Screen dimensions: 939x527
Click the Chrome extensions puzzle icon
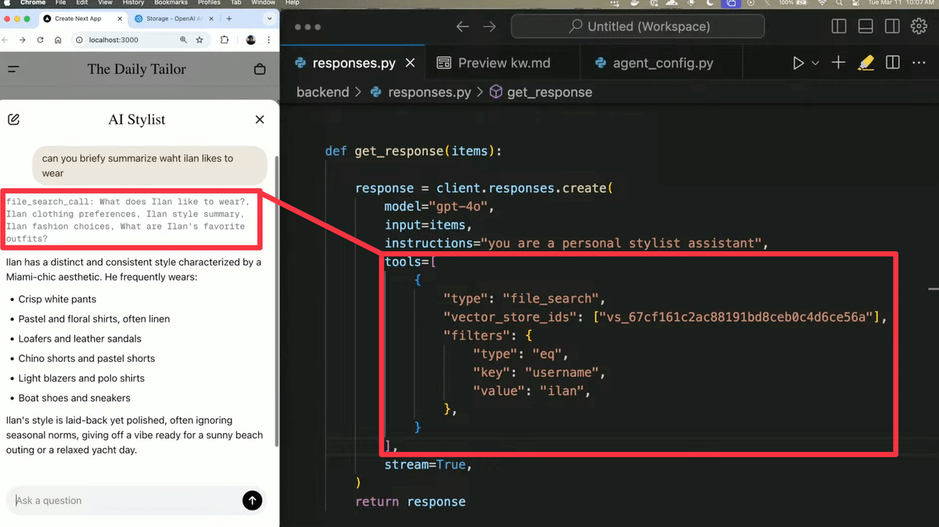[x=225, y=39]
